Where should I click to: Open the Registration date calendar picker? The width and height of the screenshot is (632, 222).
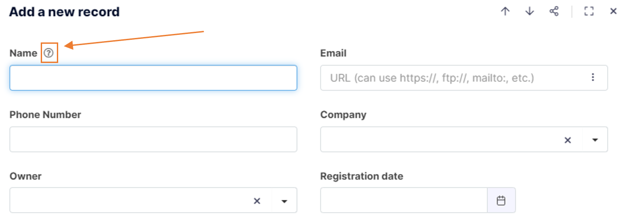click(501, 201)
